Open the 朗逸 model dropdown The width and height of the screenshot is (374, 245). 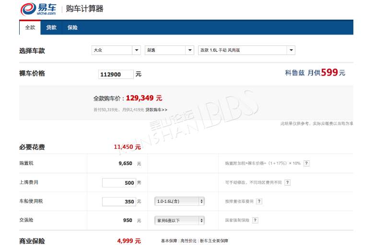point(169,50)
